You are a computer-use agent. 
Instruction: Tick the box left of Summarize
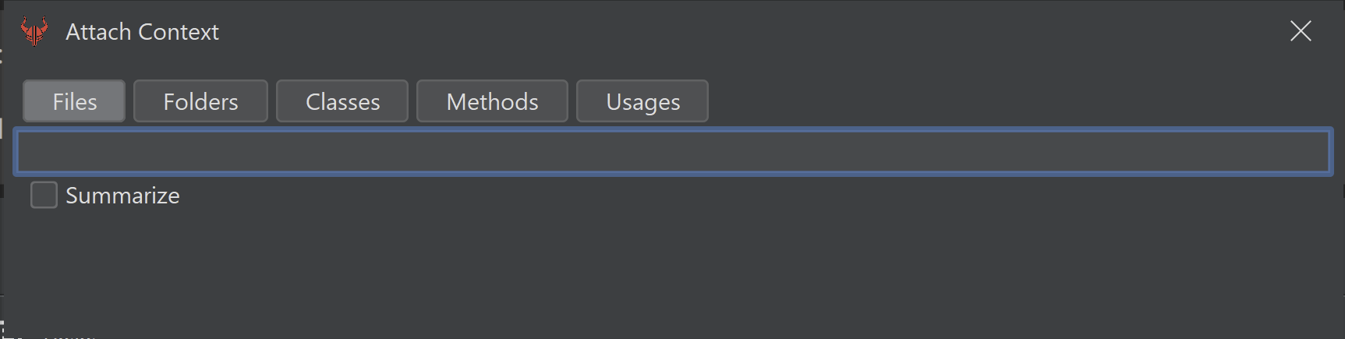44,195
